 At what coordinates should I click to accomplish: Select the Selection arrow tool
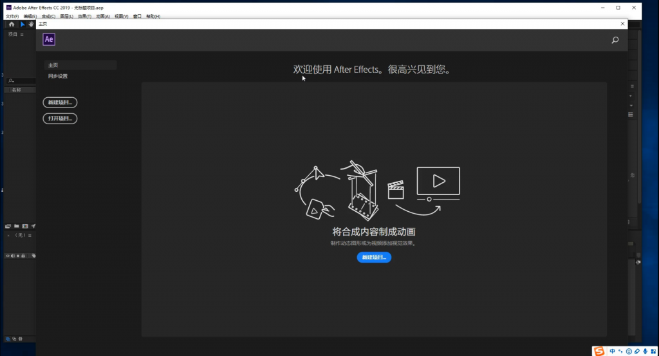click(x=23, y=24)
